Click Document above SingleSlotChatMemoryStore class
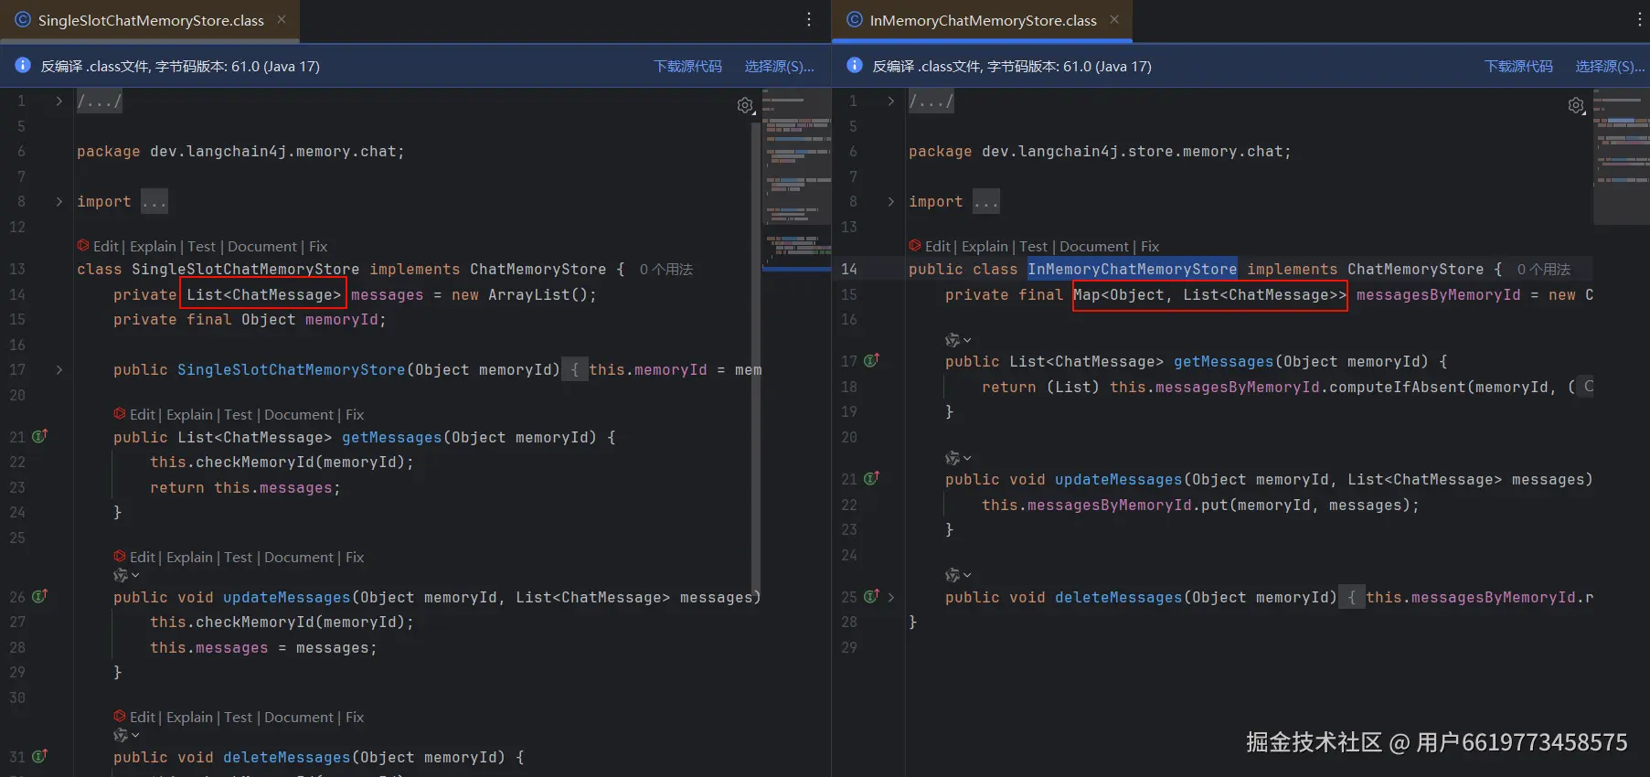This screenshot has width=1650, height=777. (262, 247)
